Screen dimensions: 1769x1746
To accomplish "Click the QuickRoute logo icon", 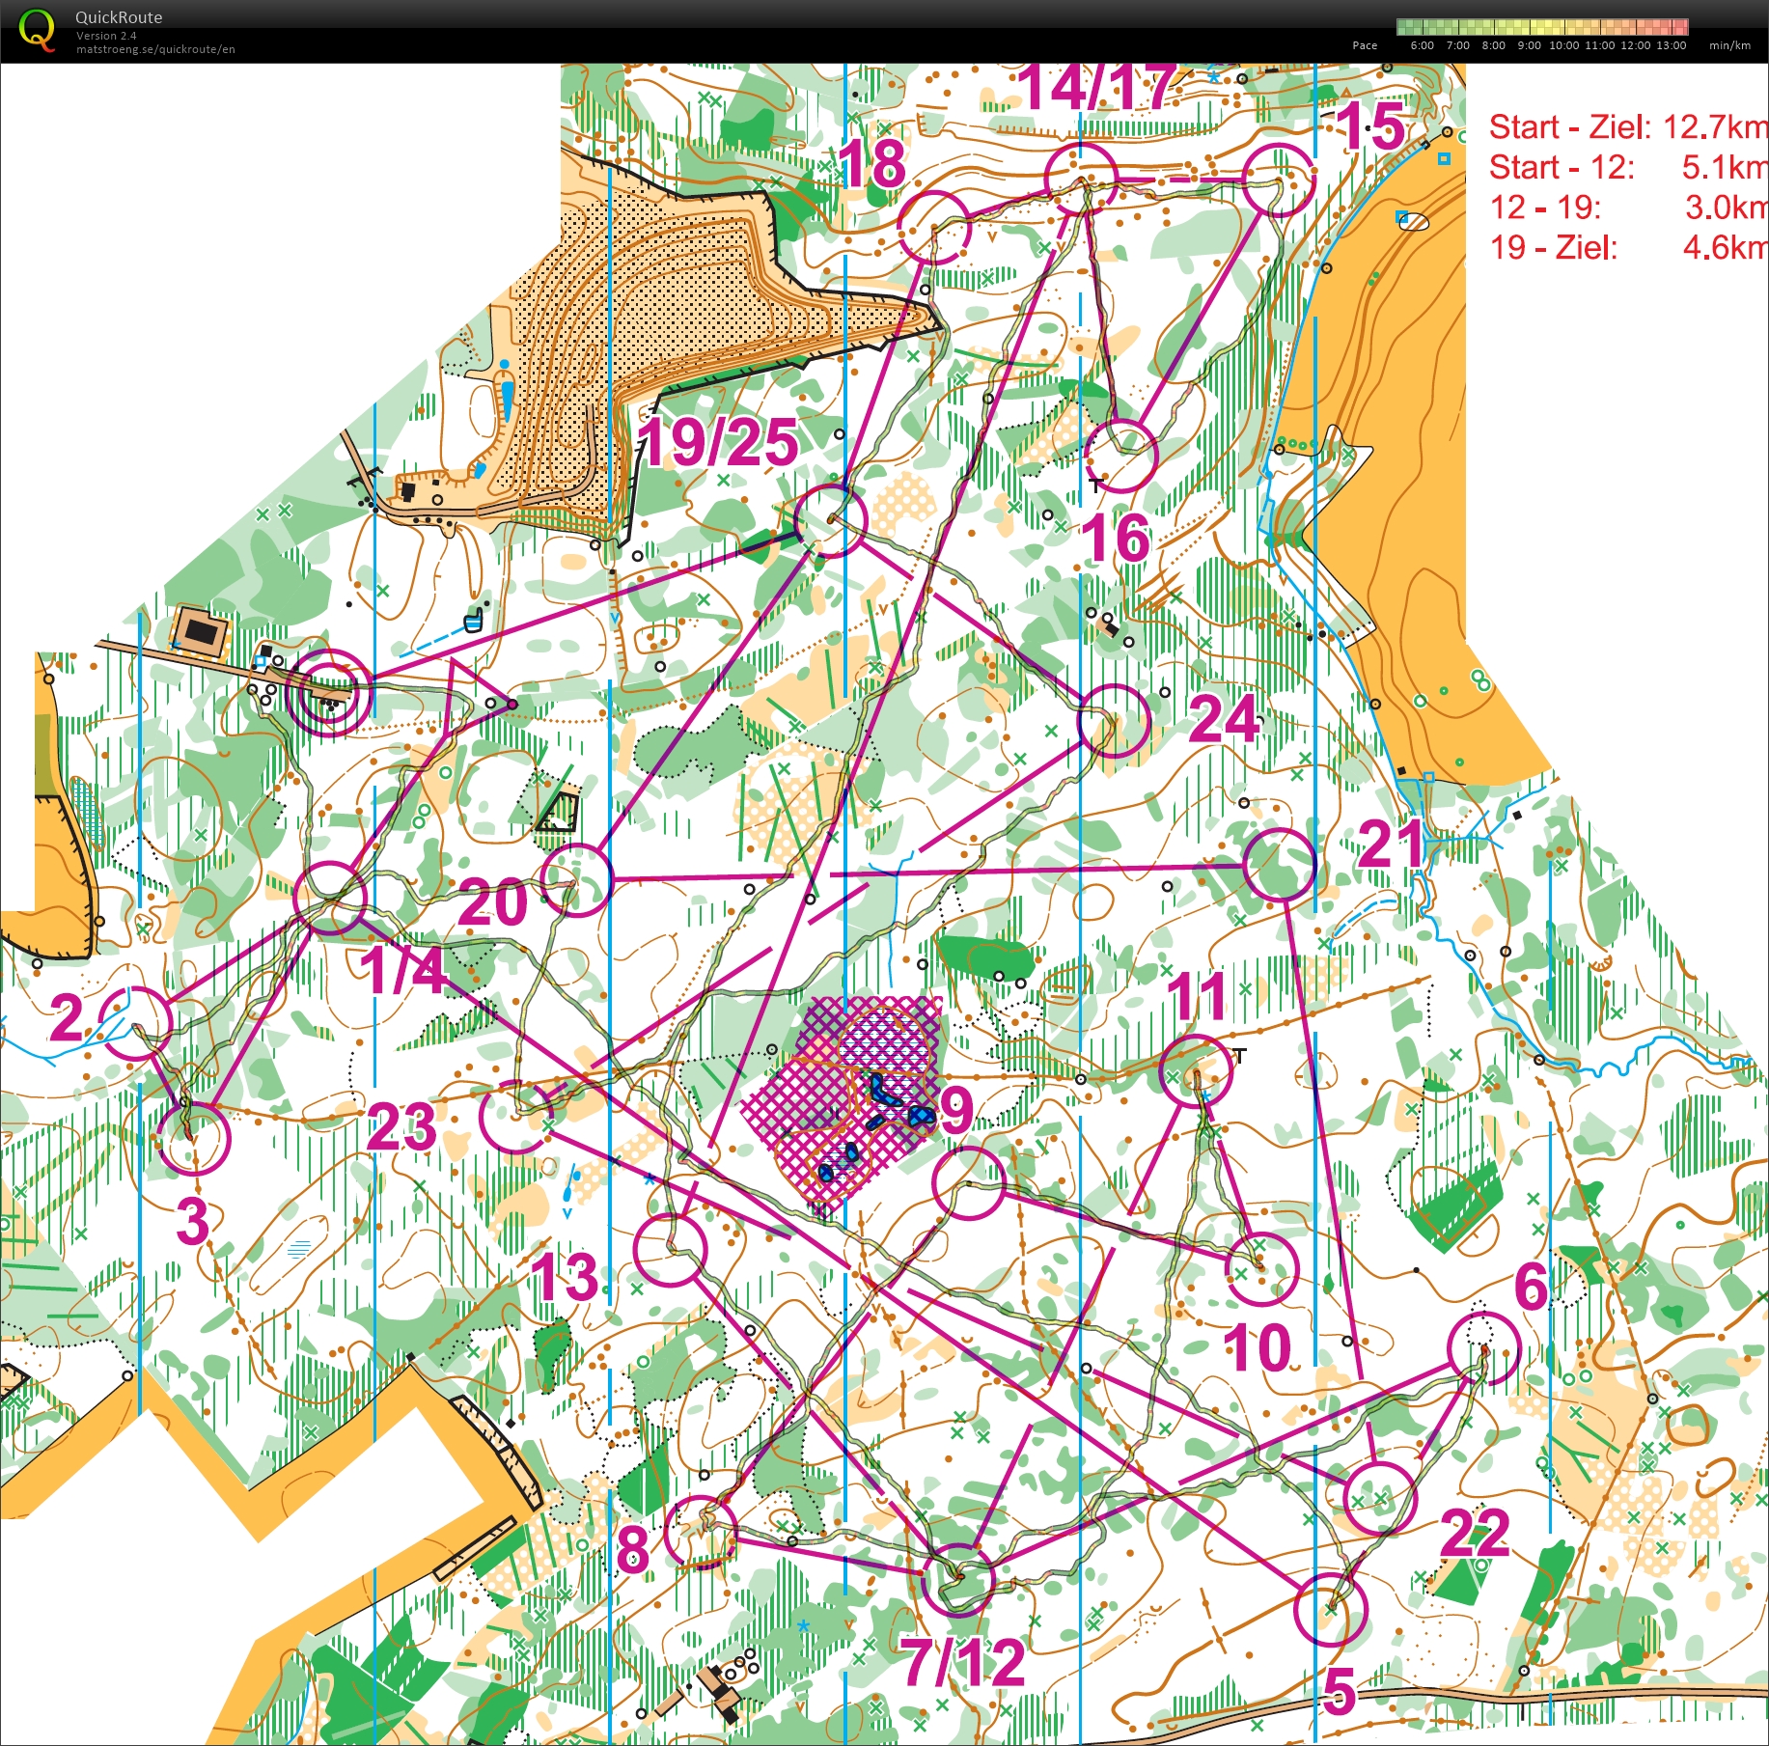I will [x=37, y=29].
